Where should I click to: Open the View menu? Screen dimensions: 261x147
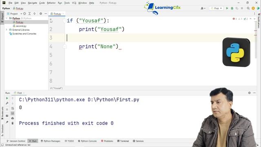[23, 3]
